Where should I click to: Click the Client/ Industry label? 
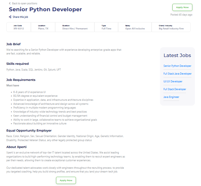[x=165, y=26]
